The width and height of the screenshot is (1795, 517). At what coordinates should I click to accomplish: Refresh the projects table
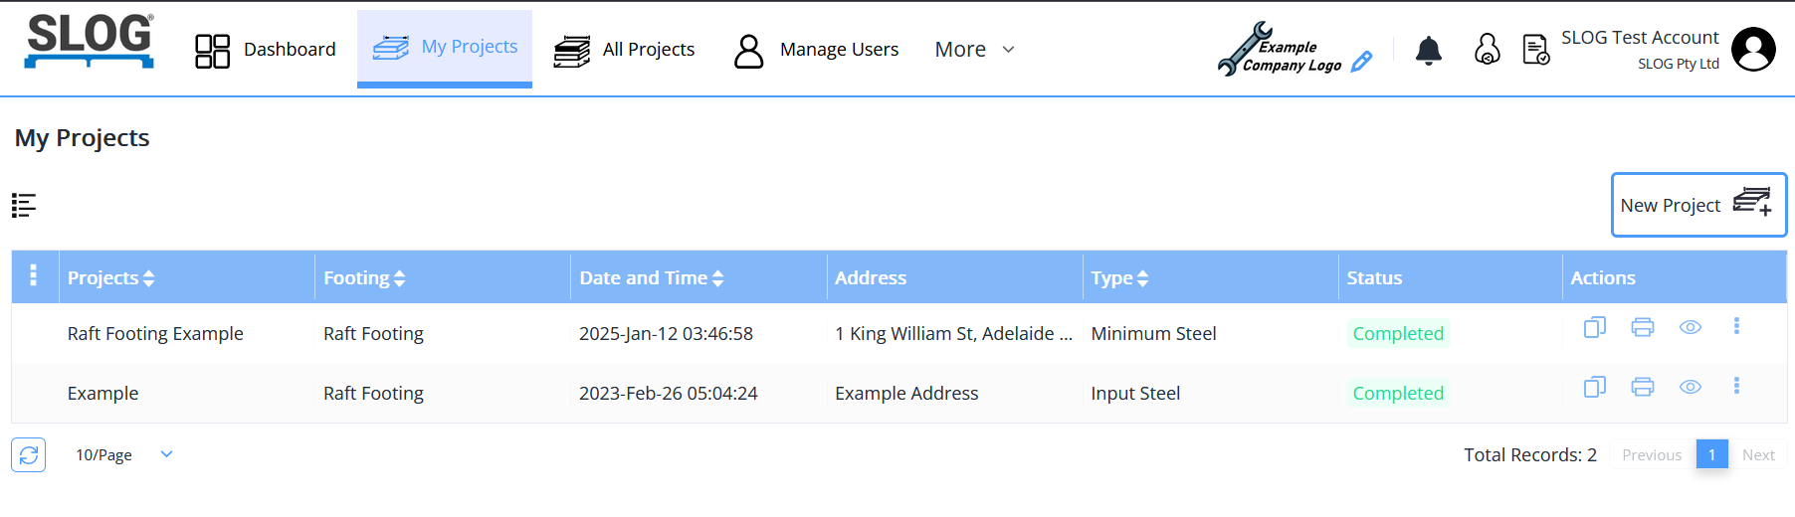pos(29,454)
